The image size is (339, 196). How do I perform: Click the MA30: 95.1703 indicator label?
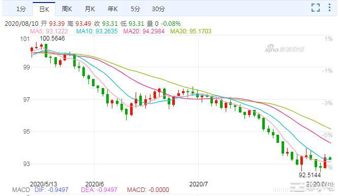(191, 31)
